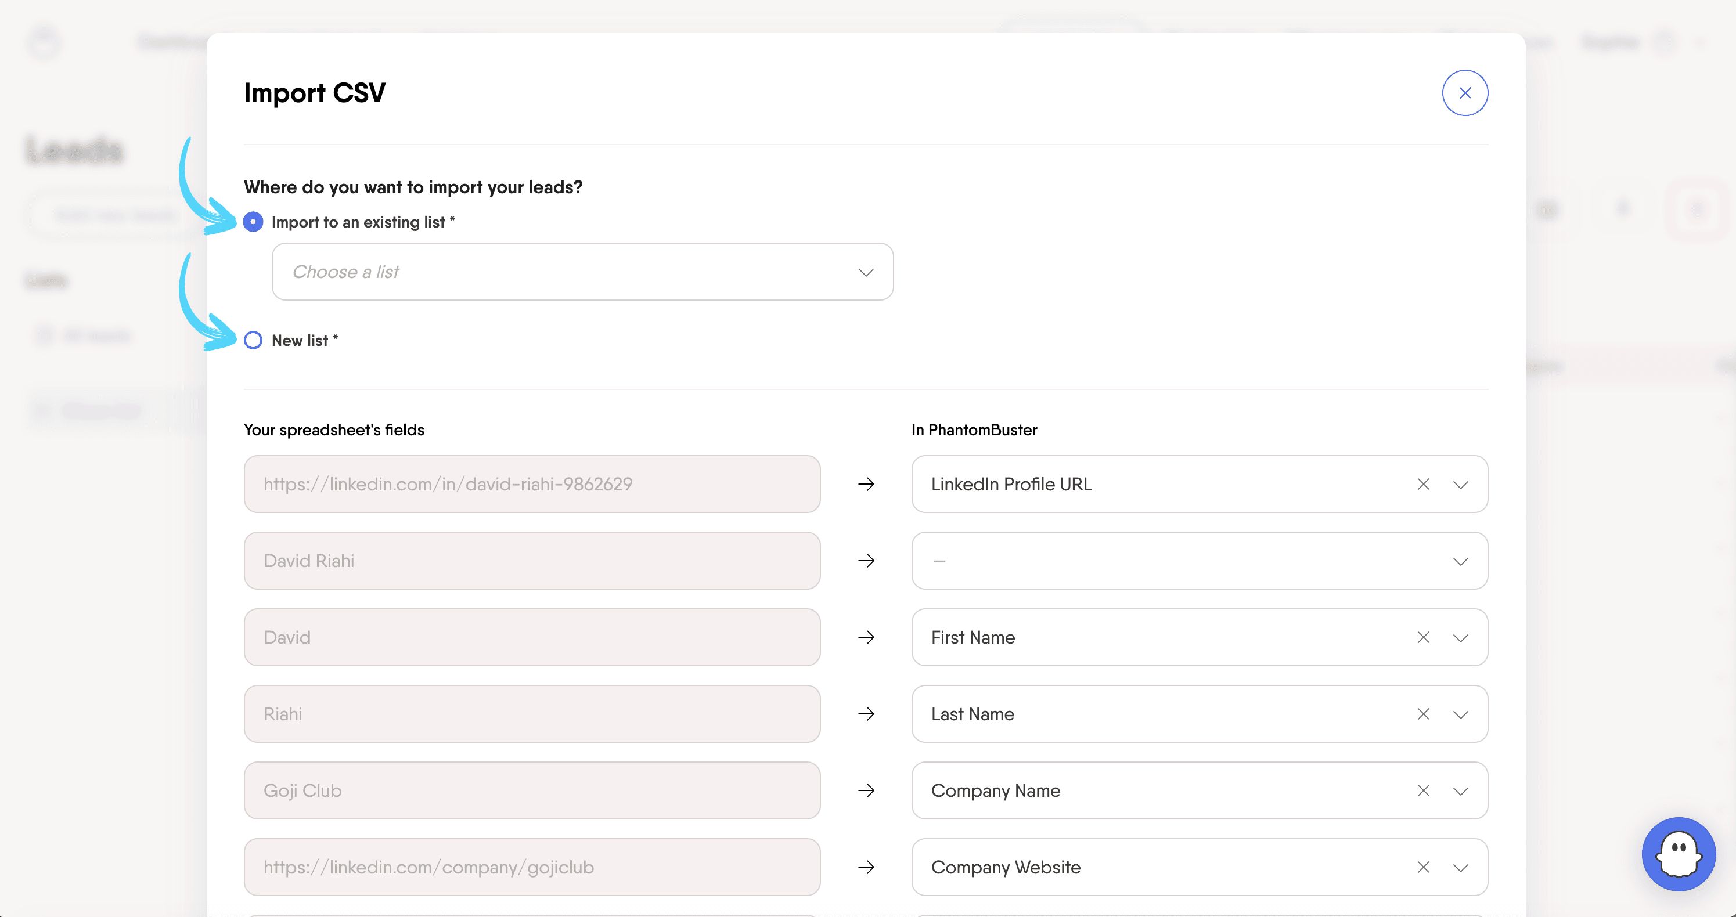Click the David Riahi spreadsheet field
Screen dimensions: 1736x917
[532, 561]
